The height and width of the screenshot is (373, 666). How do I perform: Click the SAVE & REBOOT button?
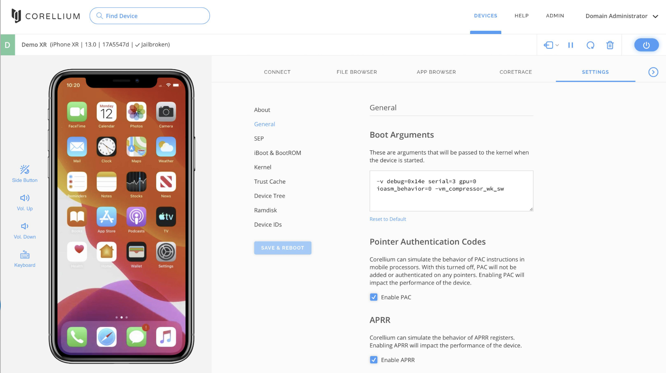point(282,248)
